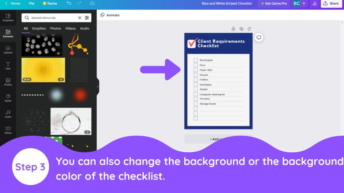The width and height of the screenshot is (344, 193).
Task: Collapse the elements panel with the chevron
Action: [97, 86]
